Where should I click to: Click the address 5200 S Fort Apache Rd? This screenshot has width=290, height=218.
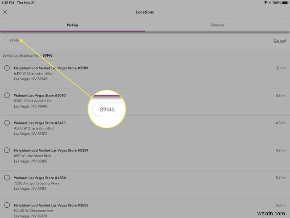tap(33, 101)
